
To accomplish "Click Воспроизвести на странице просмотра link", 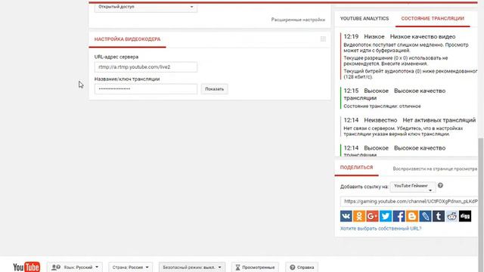I will click(435, 168).
